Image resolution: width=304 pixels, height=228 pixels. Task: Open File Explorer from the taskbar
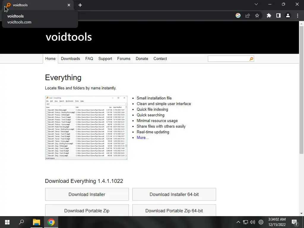36,222
